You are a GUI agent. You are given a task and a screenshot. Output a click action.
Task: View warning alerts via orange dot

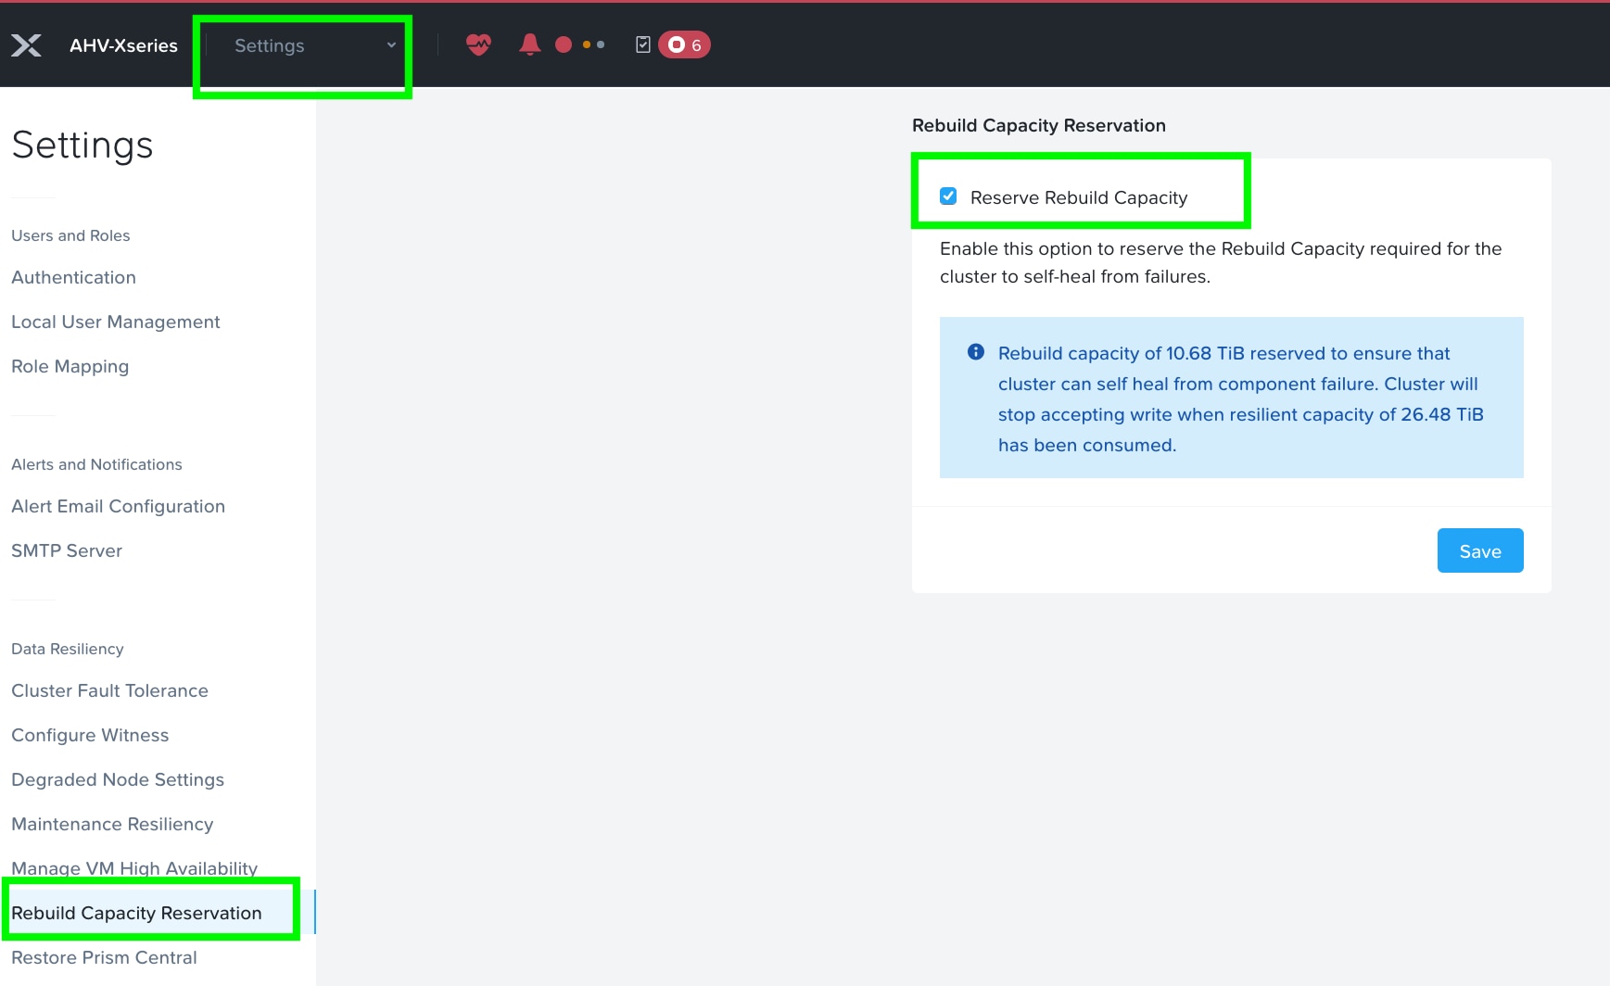(x=586, y=44)
